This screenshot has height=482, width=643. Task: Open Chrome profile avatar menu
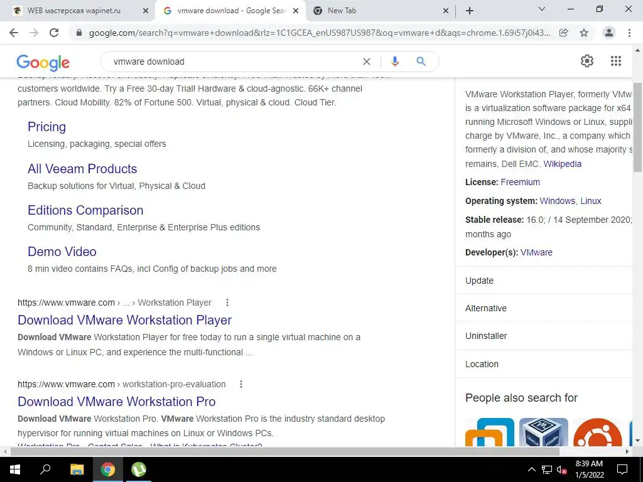[609, 33]
